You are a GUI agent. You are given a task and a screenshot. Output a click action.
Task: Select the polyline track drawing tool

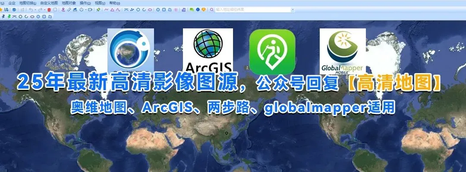click(106, 9)
